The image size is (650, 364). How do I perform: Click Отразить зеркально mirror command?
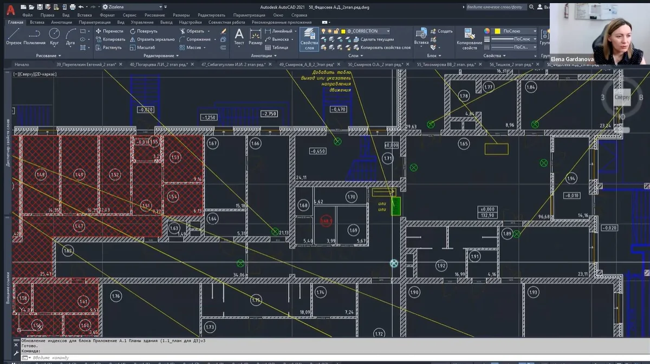tap(152, 39)
